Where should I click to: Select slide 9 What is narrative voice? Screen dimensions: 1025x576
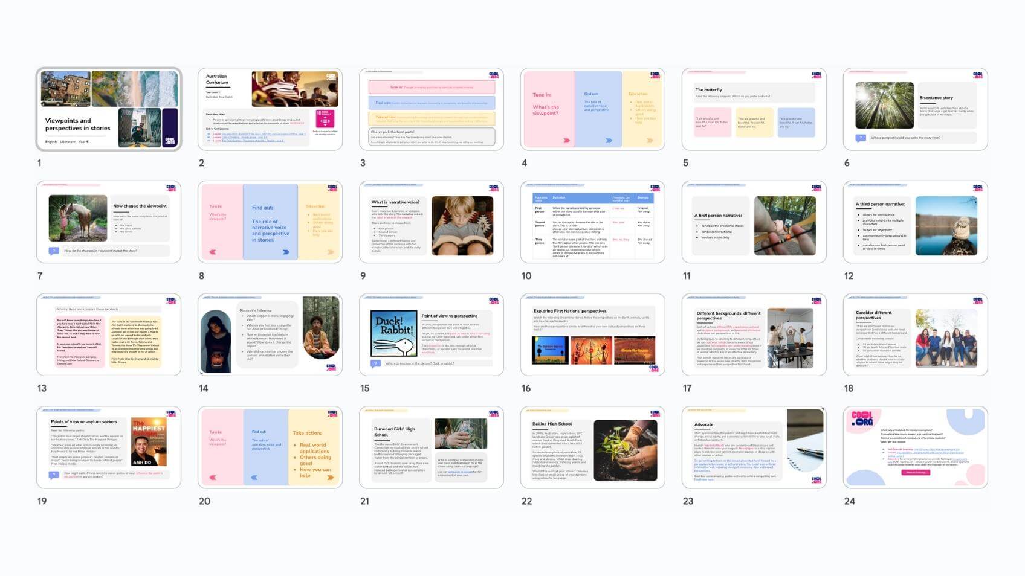click(432, 222)
